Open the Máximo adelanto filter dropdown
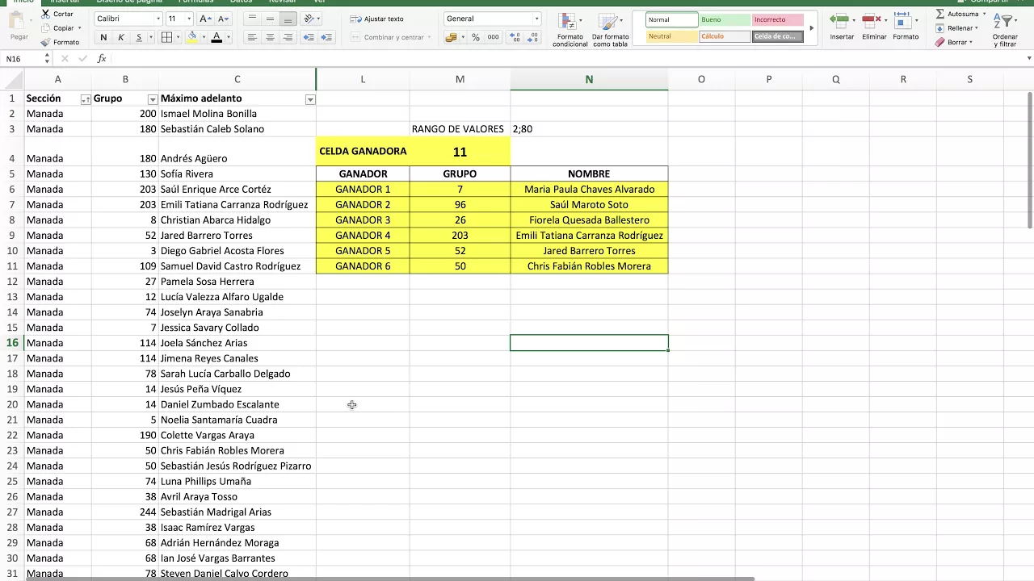Image resolution: width=1034 pixels, height=581 pixels. [310, 99]
